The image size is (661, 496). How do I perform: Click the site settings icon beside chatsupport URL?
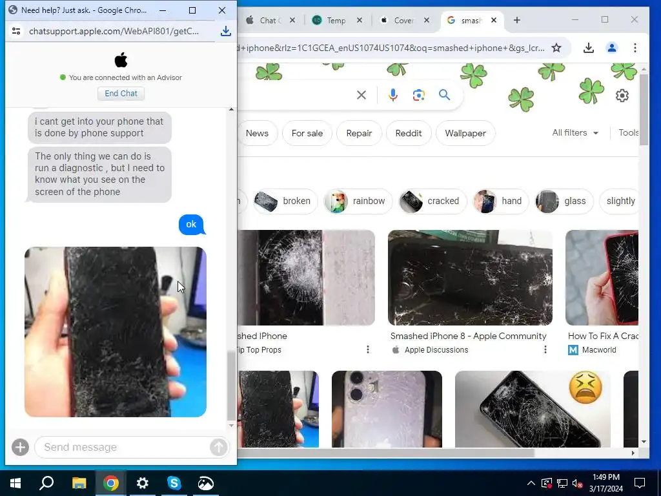tap(16, 31)
